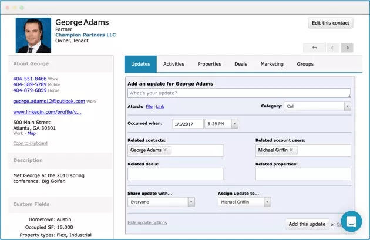Switch to the Activities tab
370x240 pixels.
[174, 64]
